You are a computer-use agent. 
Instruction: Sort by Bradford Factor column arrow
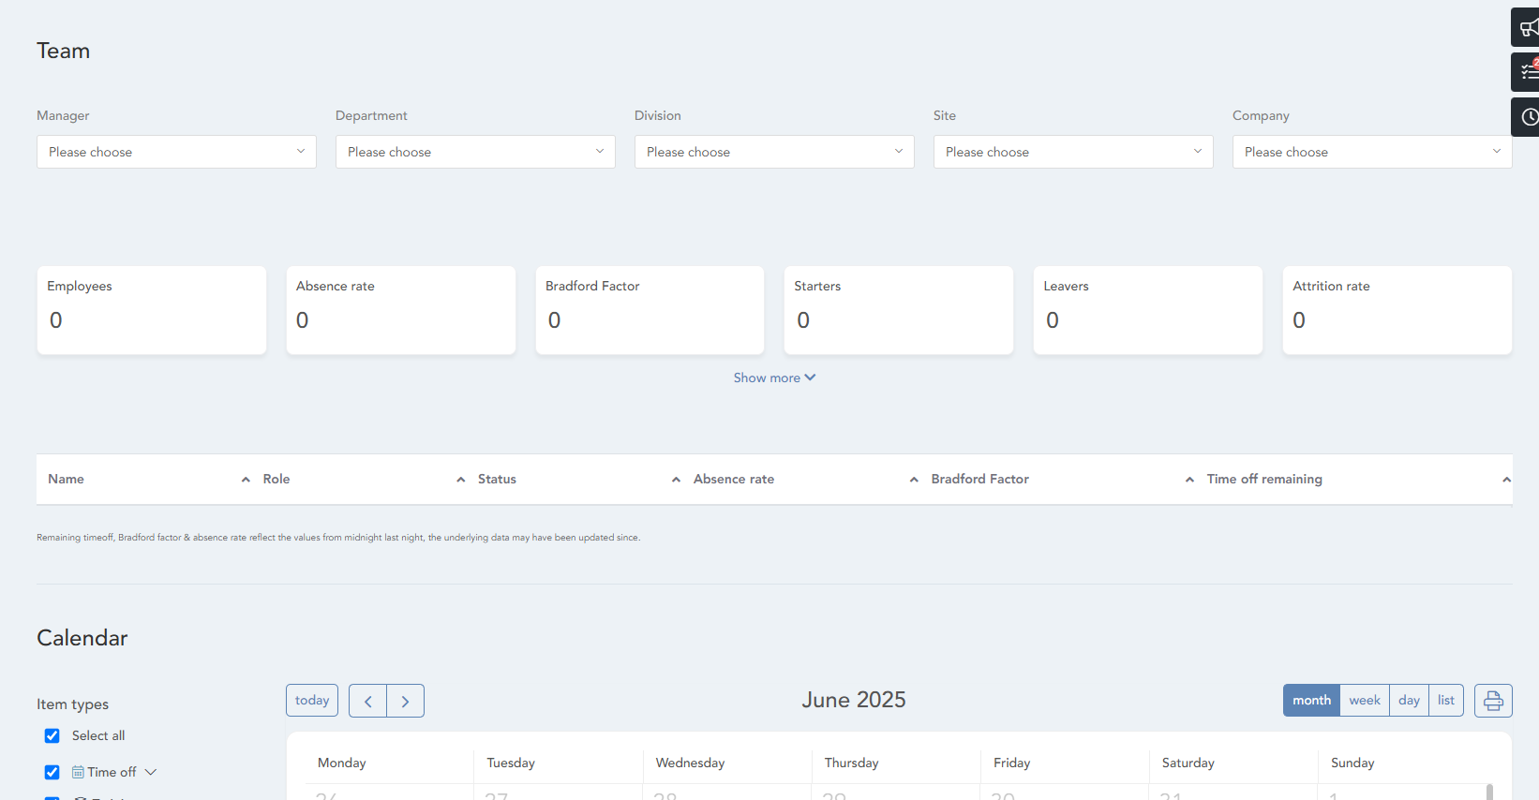click(1188, 480)
